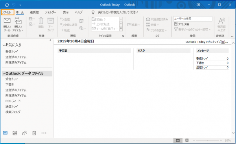Click the Ignore conversation icon dropdown
The width and height of the screenshot is (236, 144).
31,19
